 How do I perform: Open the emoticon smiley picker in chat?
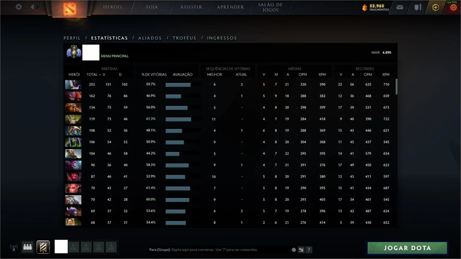pos(294,250)
